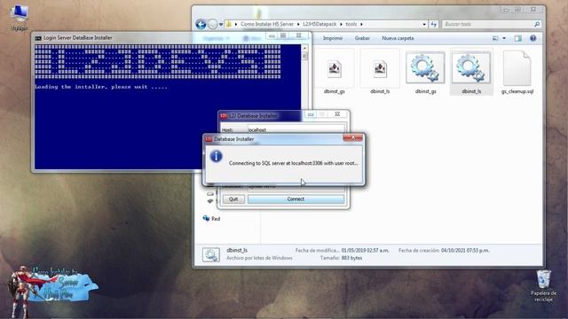
Task: Select the highlighted dbinst_ls batch file
Action: [x=471, y=73]
